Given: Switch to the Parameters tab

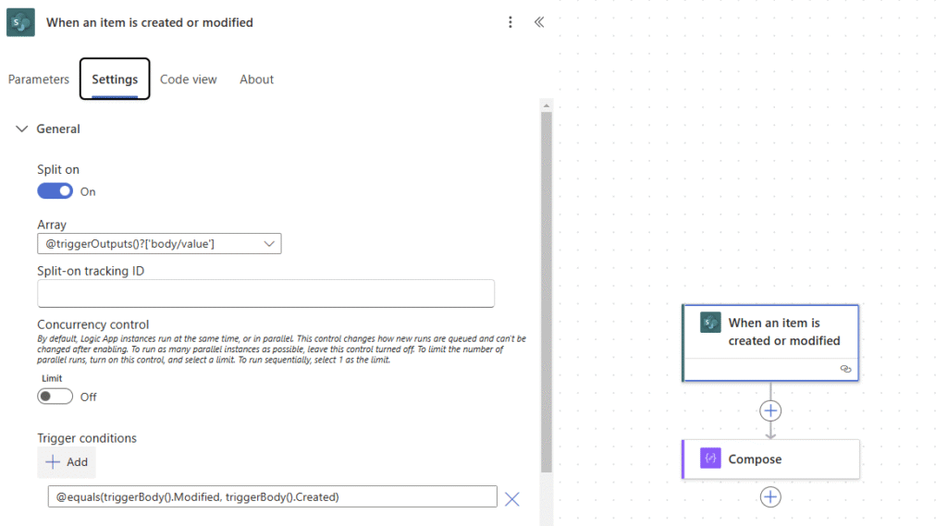Looking at the screenshot, I should (39, 80).
